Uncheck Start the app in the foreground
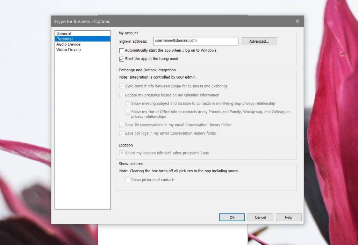 (122, 59)
